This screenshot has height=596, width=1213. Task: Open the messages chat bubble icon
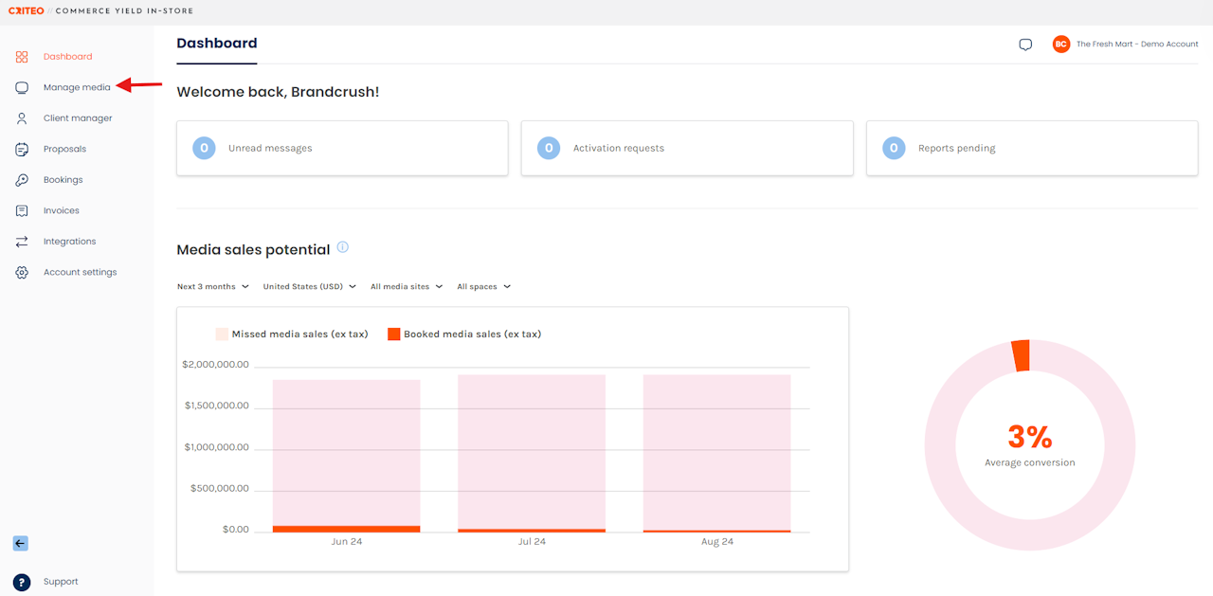tap(1025, 45)
